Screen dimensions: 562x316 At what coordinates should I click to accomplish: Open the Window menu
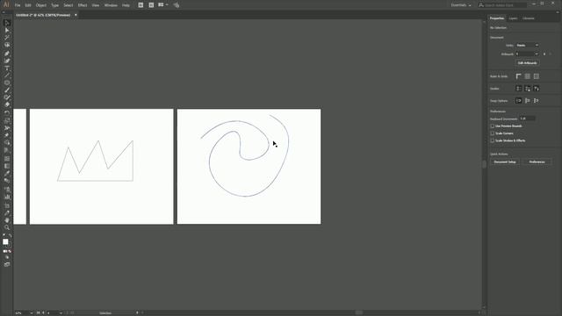(x=111, y=5)
